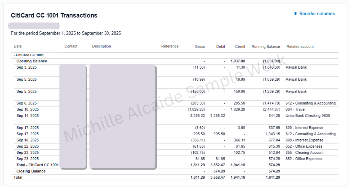This screenshot has width=349, height=196.
Task: Click the Running Balance column header
Action: [x=266, y=47]
